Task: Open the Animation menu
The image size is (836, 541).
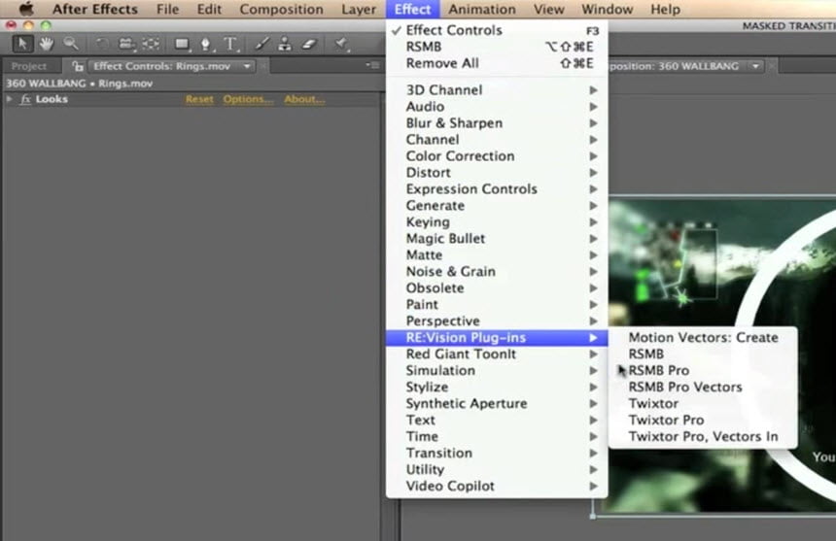Action: pyautogui.click(x=482, y=9)
